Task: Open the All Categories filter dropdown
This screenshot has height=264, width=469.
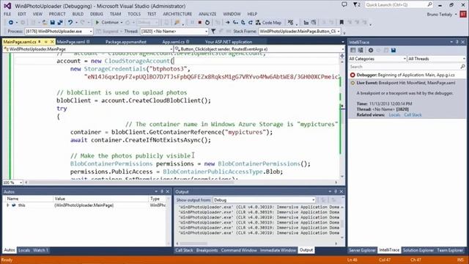Action: coord(405,59)
